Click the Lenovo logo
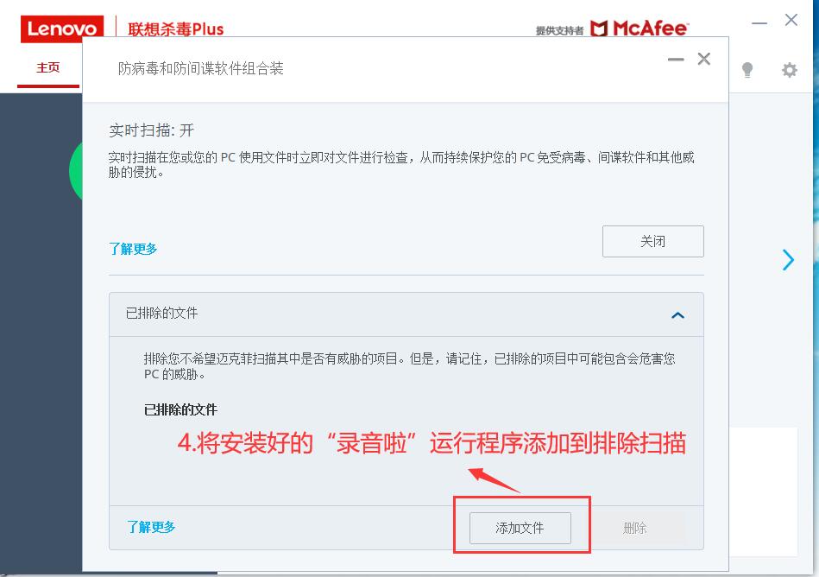The width and height of the screenshot is (819, 577). click(x=62, y=29)
